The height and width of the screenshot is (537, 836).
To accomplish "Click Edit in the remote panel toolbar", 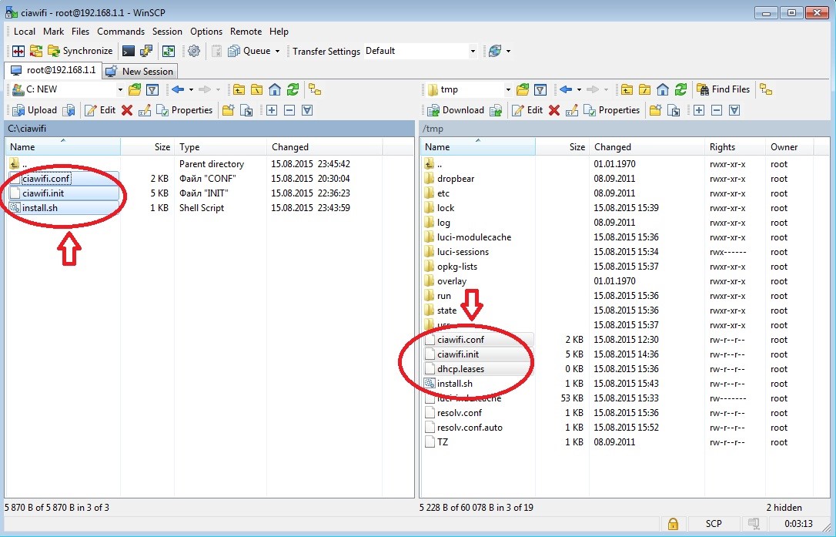I will (x=527, y=110).
